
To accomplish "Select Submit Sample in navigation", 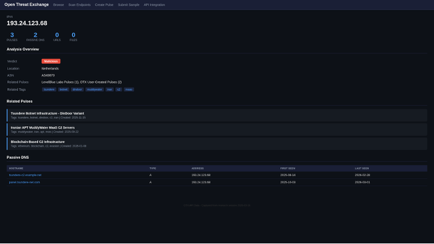I will [x=128, y=4].
